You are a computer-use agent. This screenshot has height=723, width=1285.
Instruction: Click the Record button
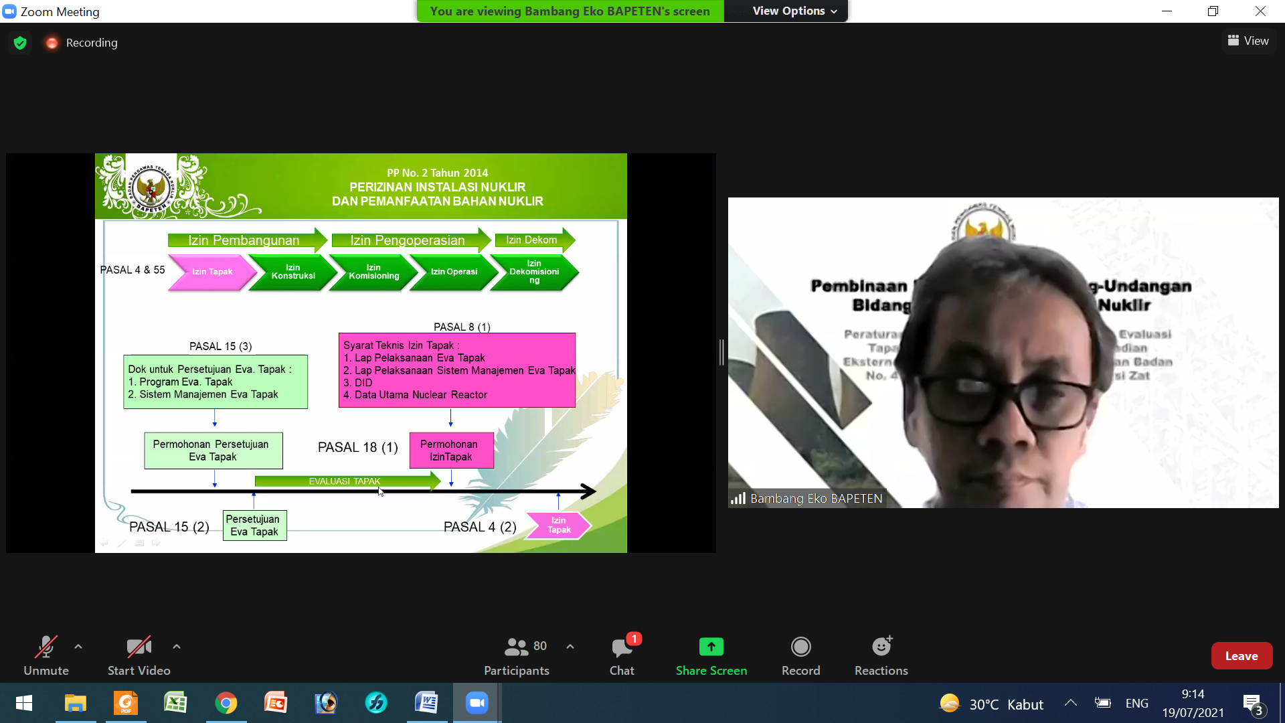801,655
